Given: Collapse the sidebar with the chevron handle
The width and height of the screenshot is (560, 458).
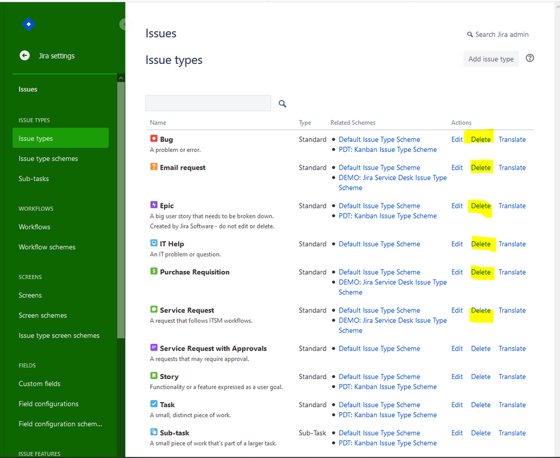Looking at the screenshot, I should [x=124, y=24].
